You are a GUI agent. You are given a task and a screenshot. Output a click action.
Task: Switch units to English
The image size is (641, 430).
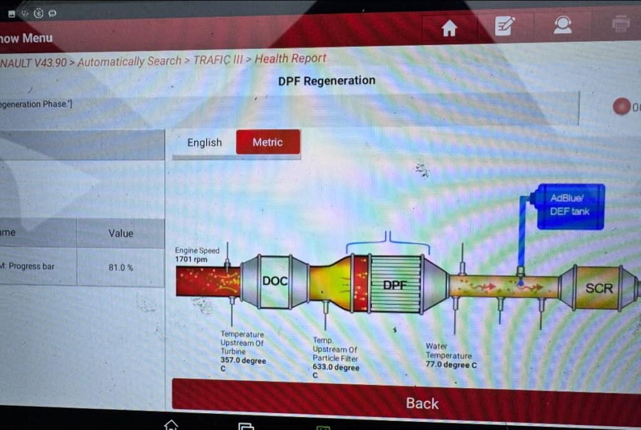[204, 142]
